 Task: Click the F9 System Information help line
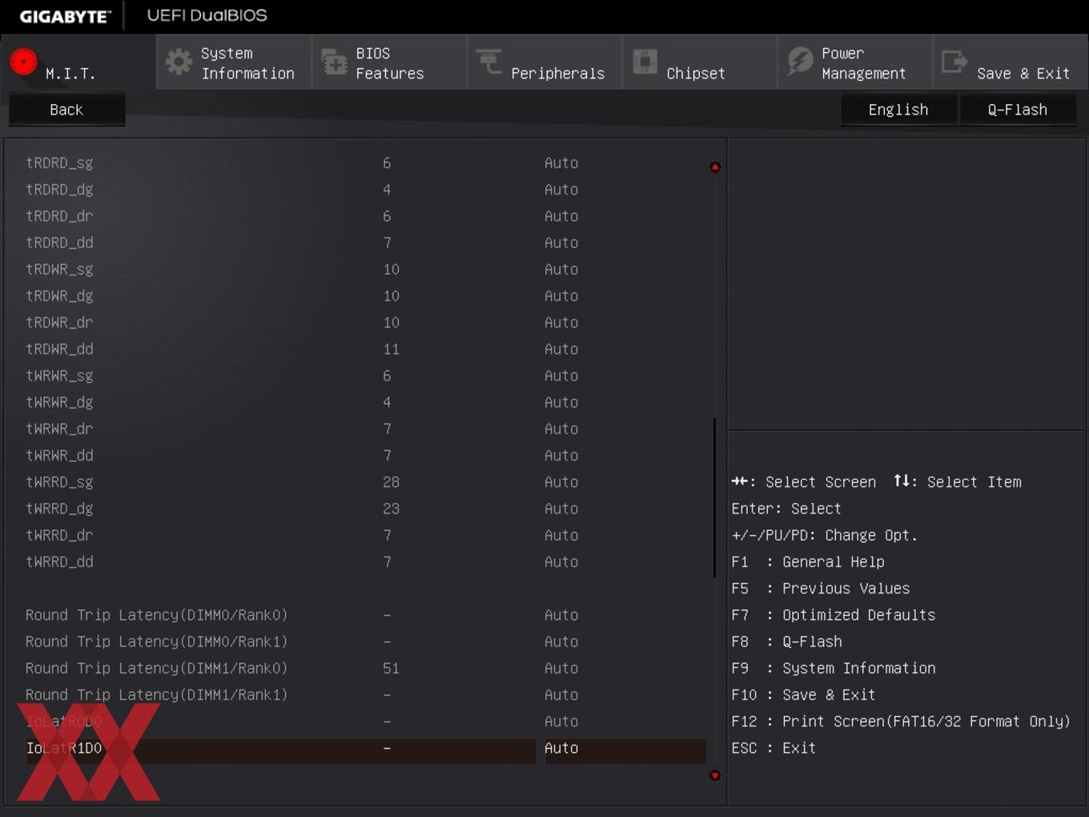(x=833, y=668)
